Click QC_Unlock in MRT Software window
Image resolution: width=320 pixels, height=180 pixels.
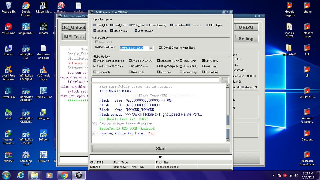pos(74,27)
